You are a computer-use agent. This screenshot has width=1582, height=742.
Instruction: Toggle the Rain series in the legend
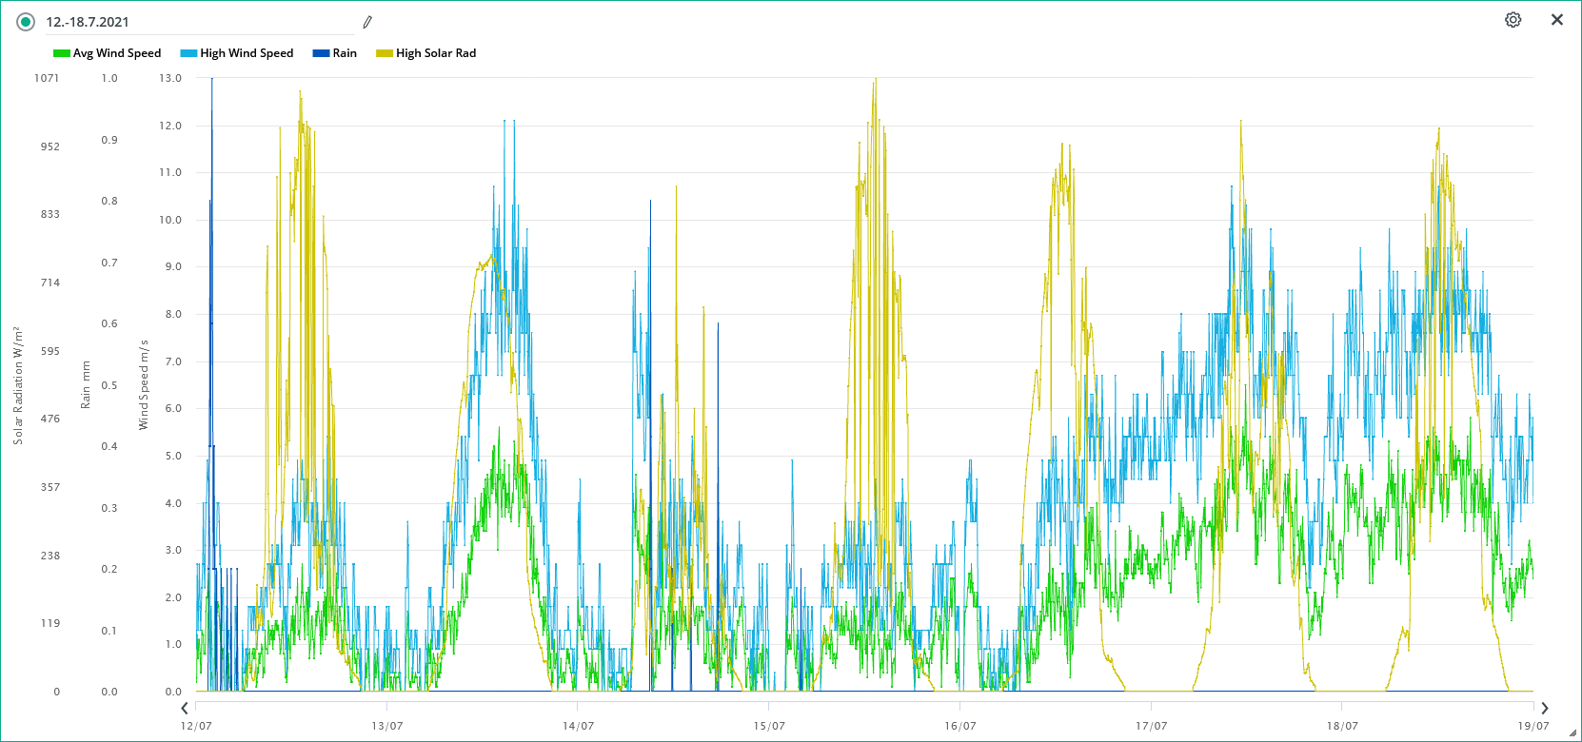click(345, 53)
